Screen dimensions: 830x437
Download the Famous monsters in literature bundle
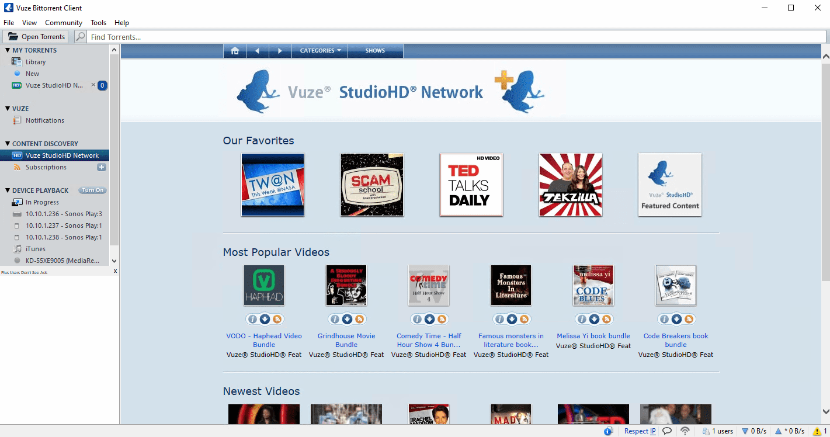pos(512,319)
